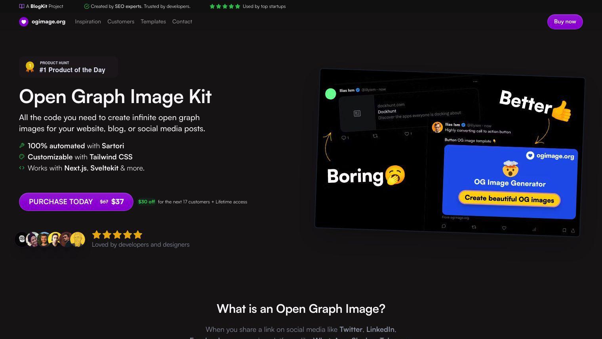Click the hero Boring vs Better preview image
The width and height of the screenshot is (602, 339).
pyautogui.click(x=450, y=153)
